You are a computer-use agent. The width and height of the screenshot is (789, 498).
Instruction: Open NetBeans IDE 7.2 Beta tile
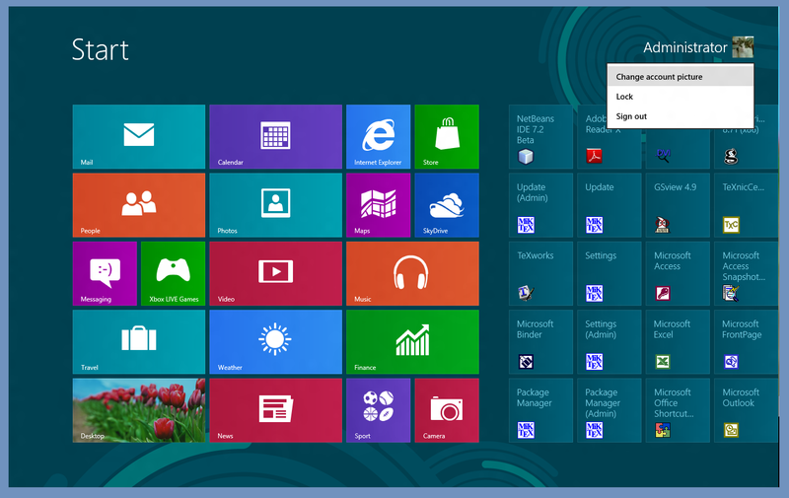click(x=540, y=136)
